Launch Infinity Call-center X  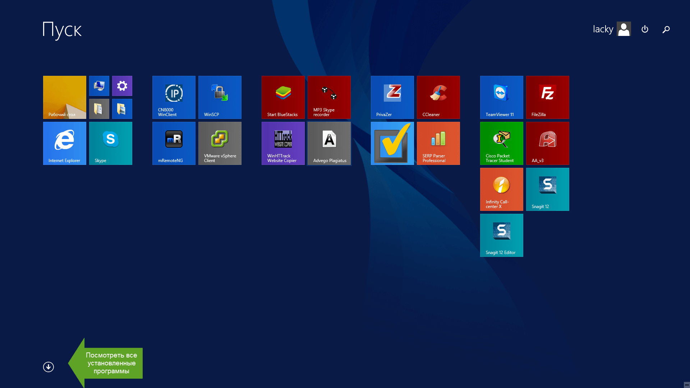[x=501, y=189]
